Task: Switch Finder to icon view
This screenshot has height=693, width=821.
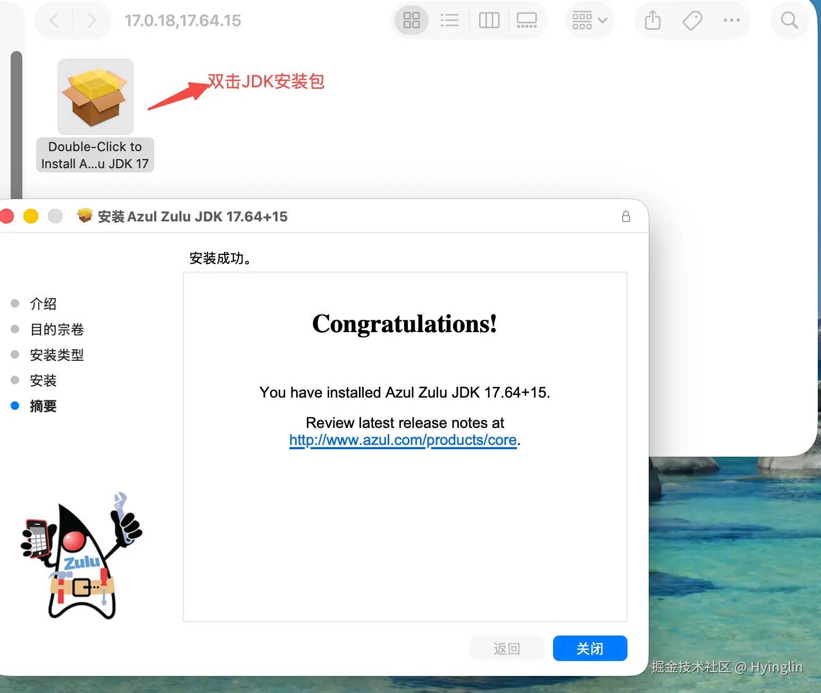Action: coord(412,21)
